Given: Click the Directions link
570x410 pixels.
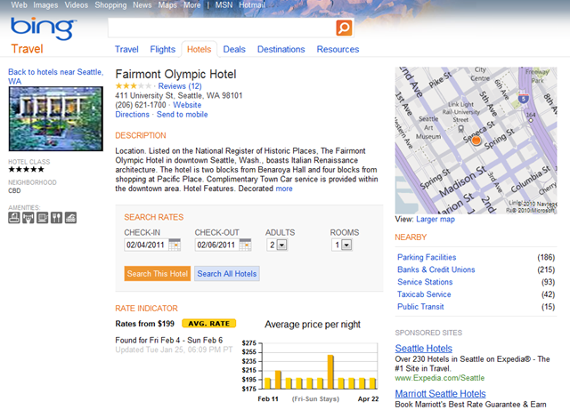Looking at the screenshot, I should pos(133,115).
